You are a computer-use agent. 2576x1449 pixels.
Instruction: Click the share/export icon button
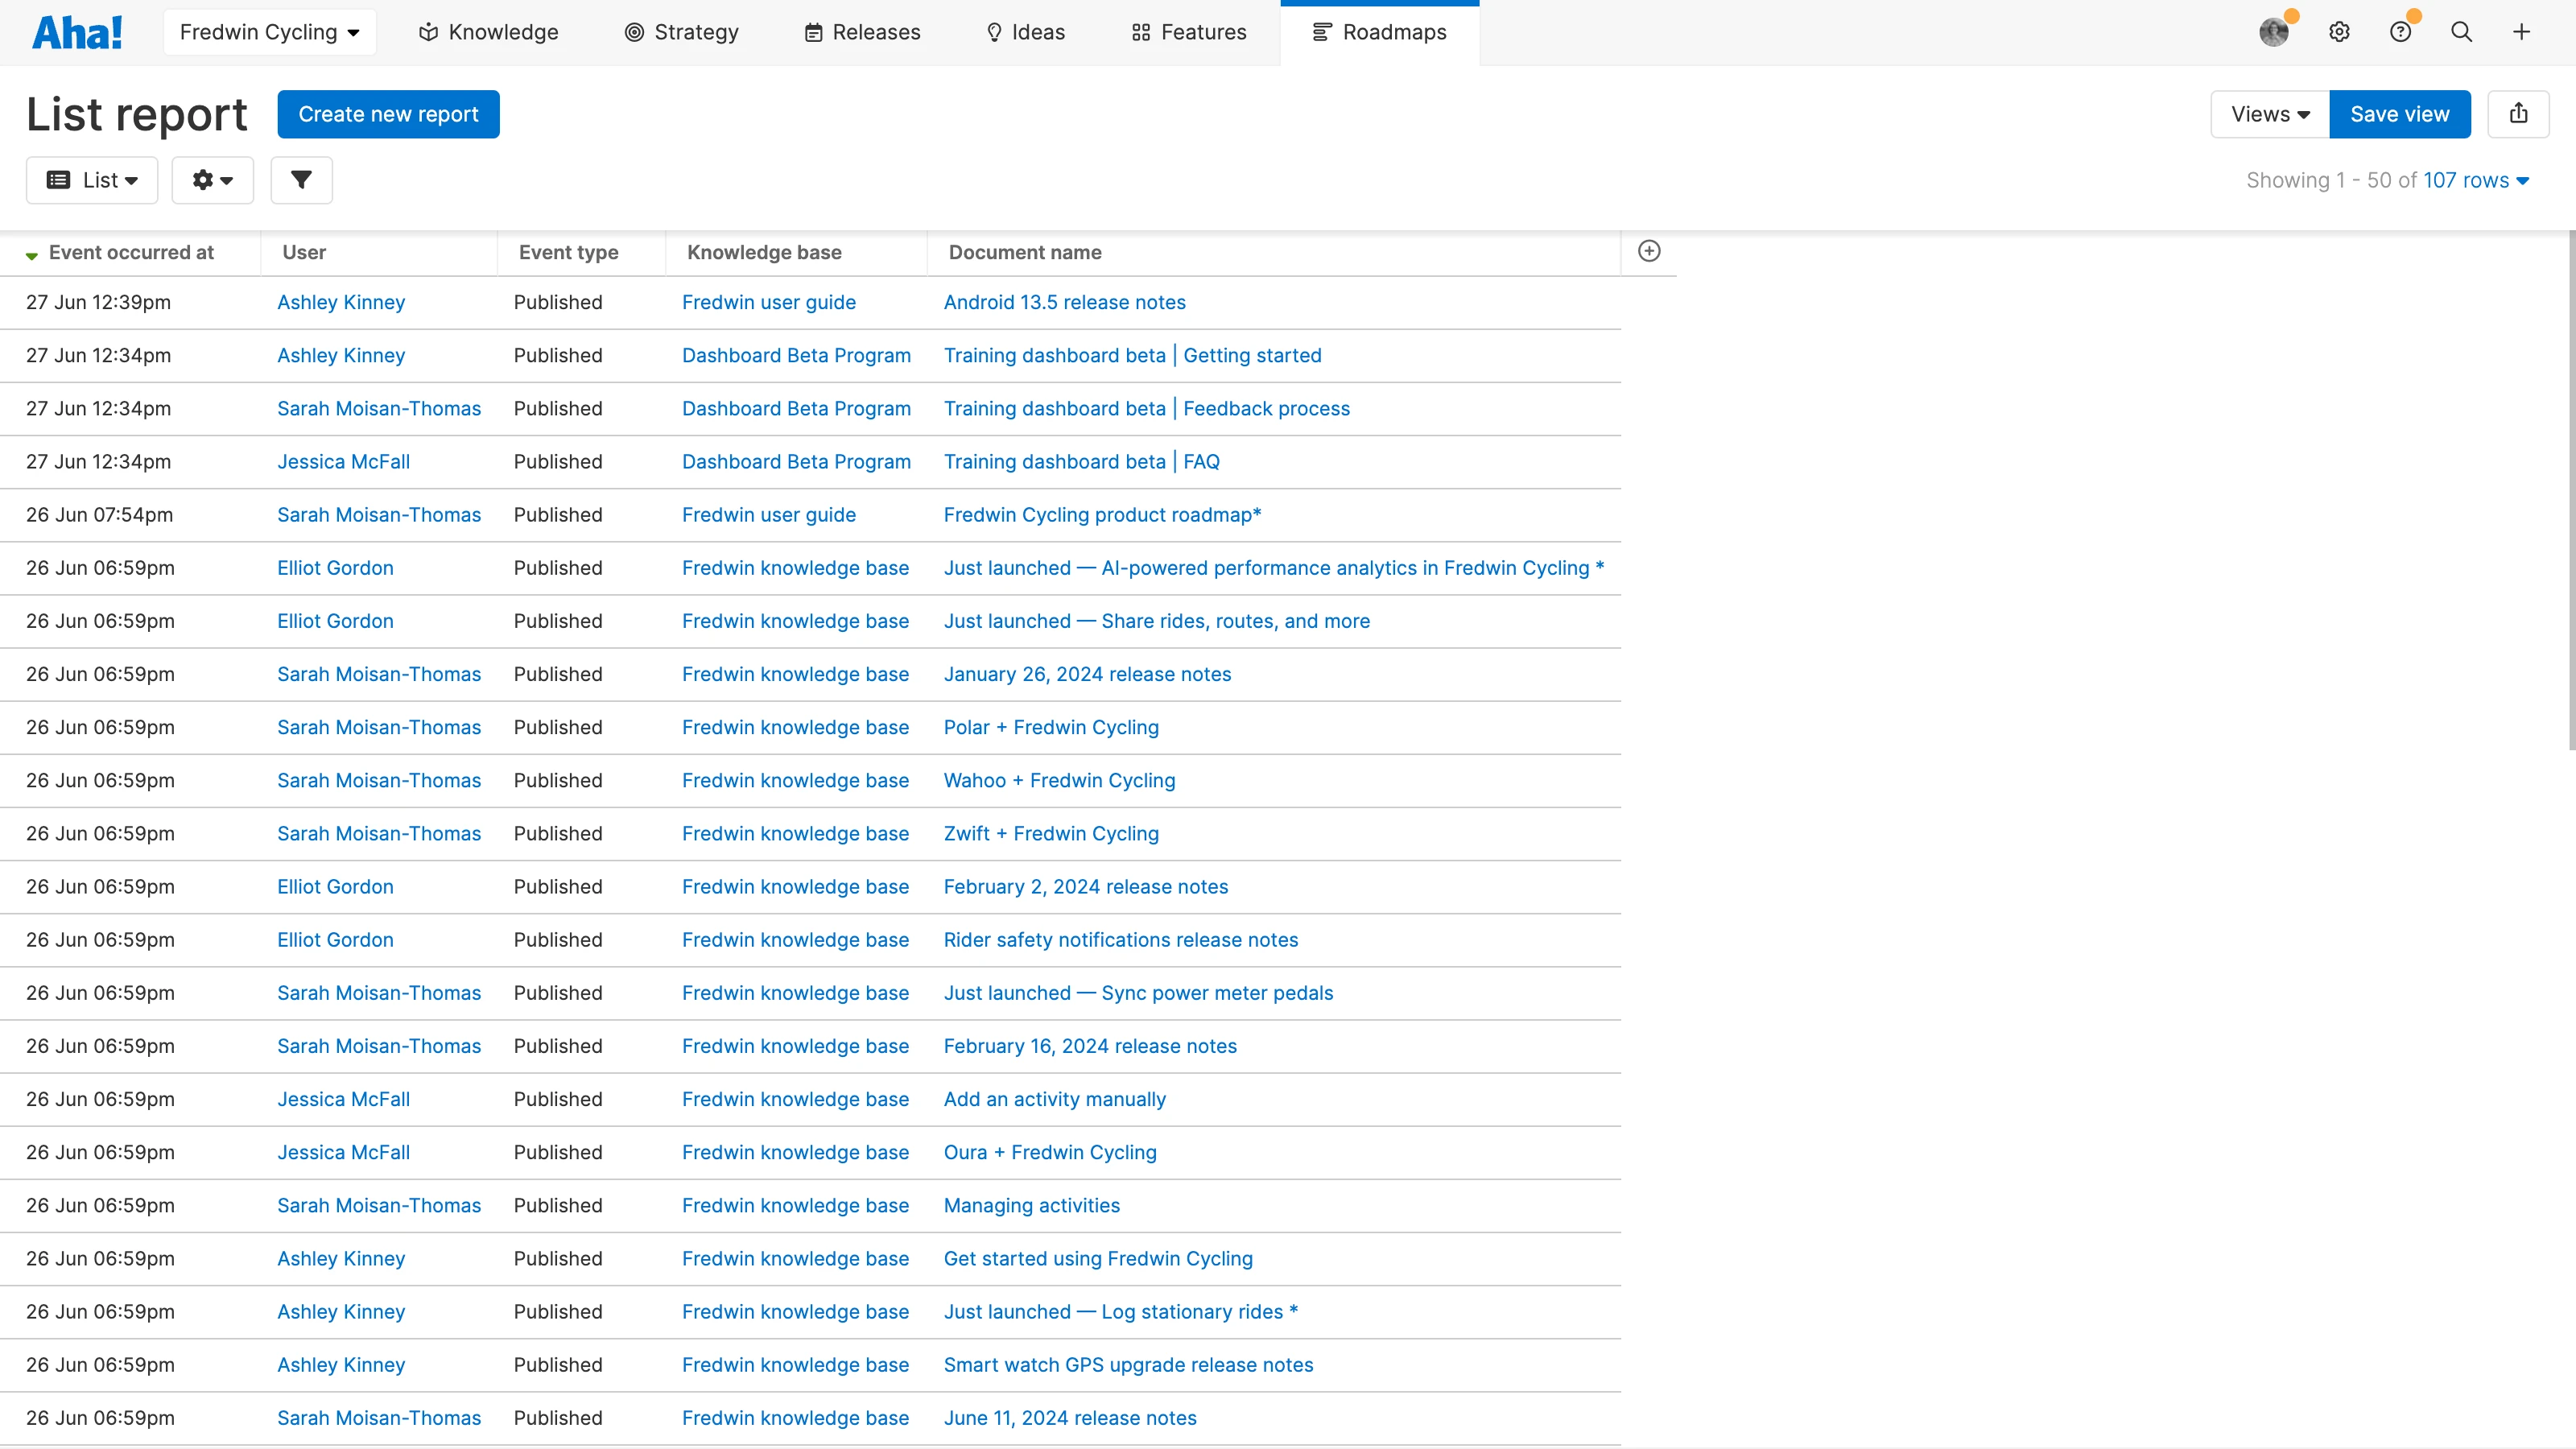click(2518, 114)
